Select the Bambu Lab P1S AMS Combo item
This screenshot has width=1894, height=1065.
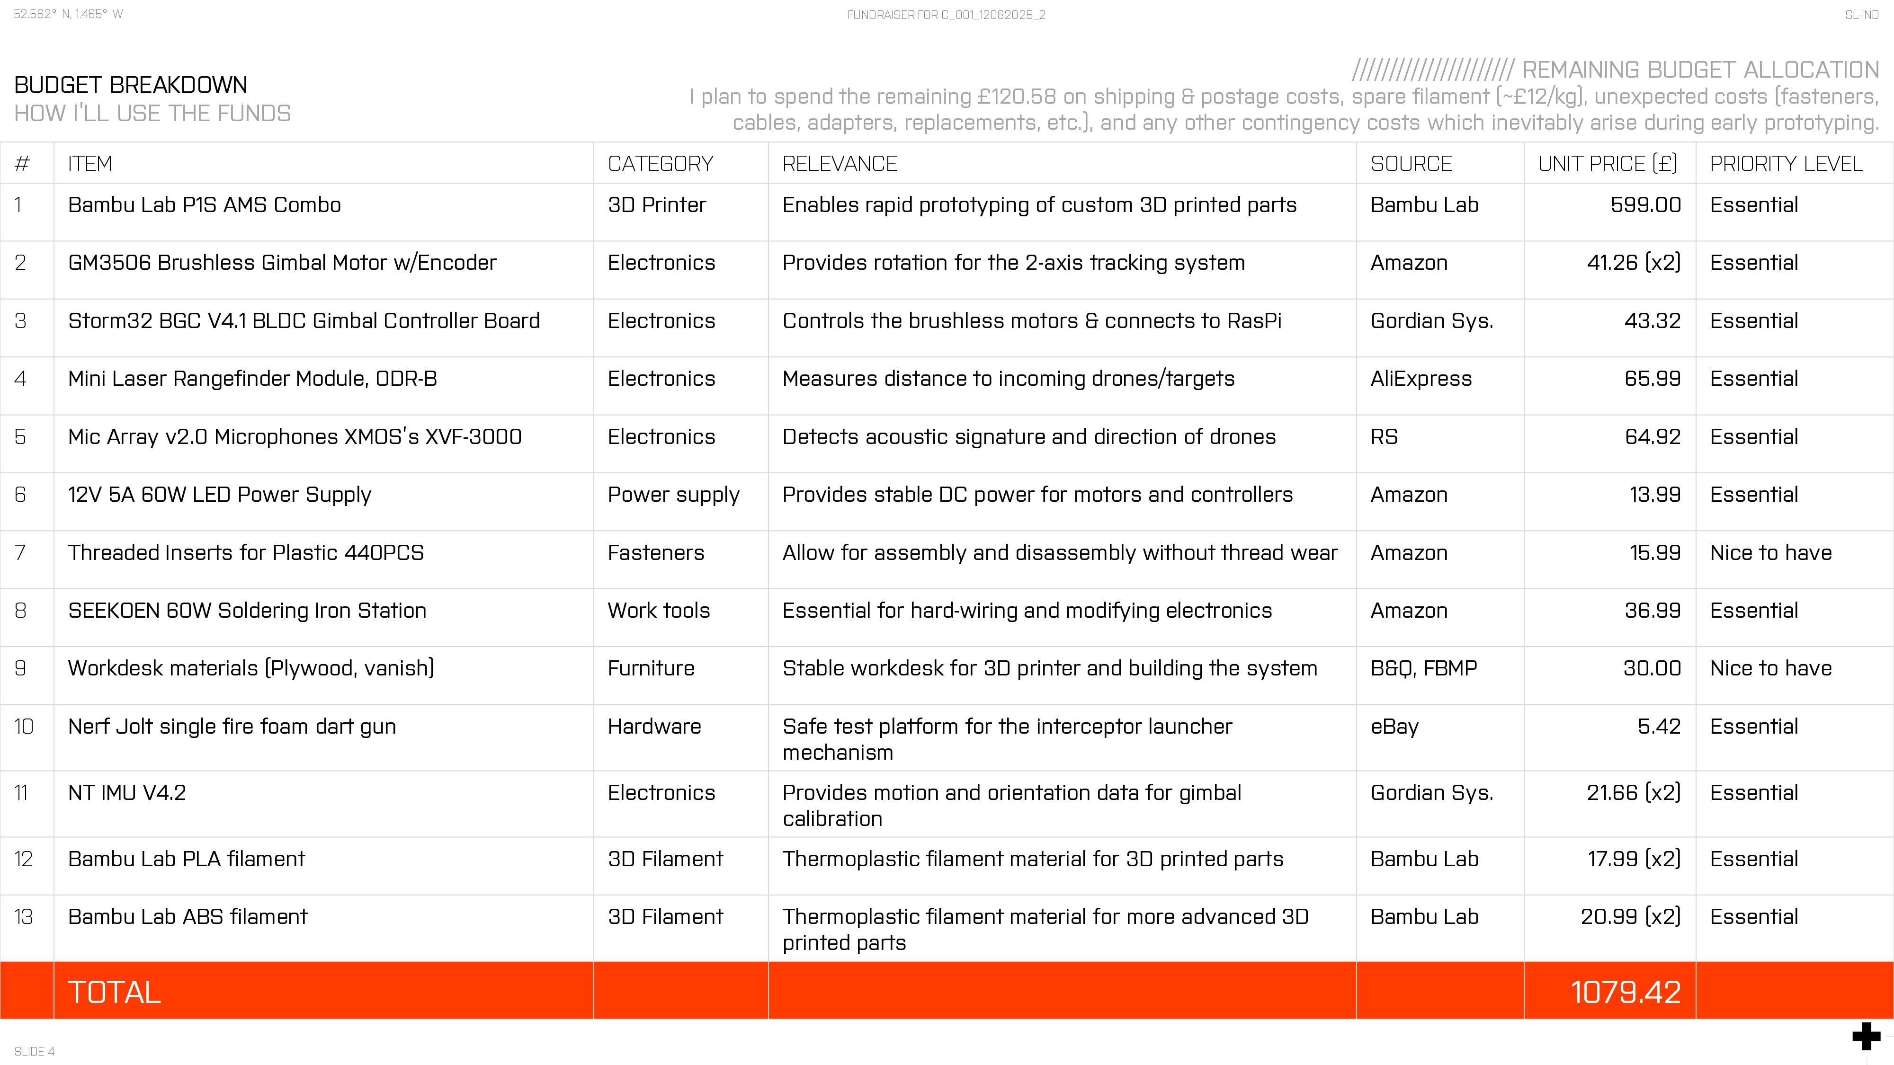point(205,204)
